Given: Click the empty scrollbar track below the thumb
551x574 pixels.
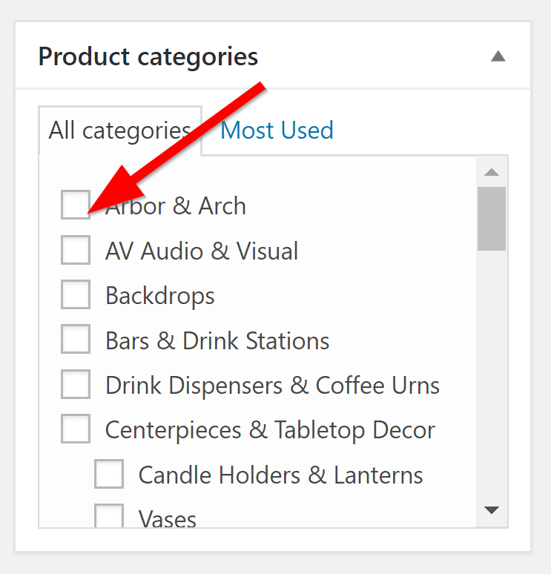Looking at the screenshot, I should 491,371.
